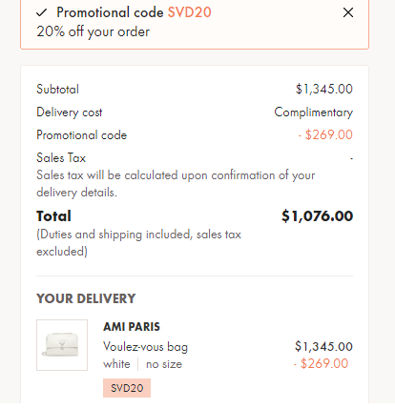The image size is (395, 409).
Task: Click the SVD20 tag under the bag
Action: tap(127, 388)
